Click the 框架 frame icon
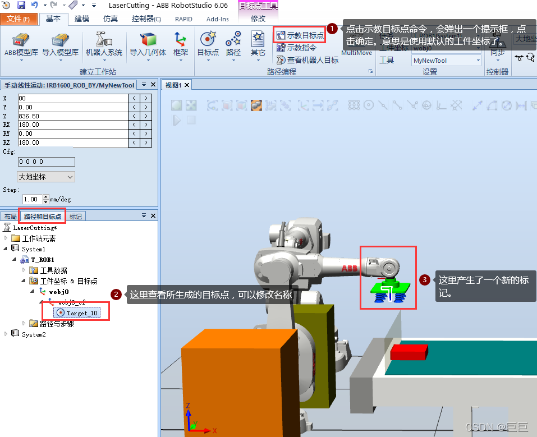537x437 pixels. (x=181, y=46)
